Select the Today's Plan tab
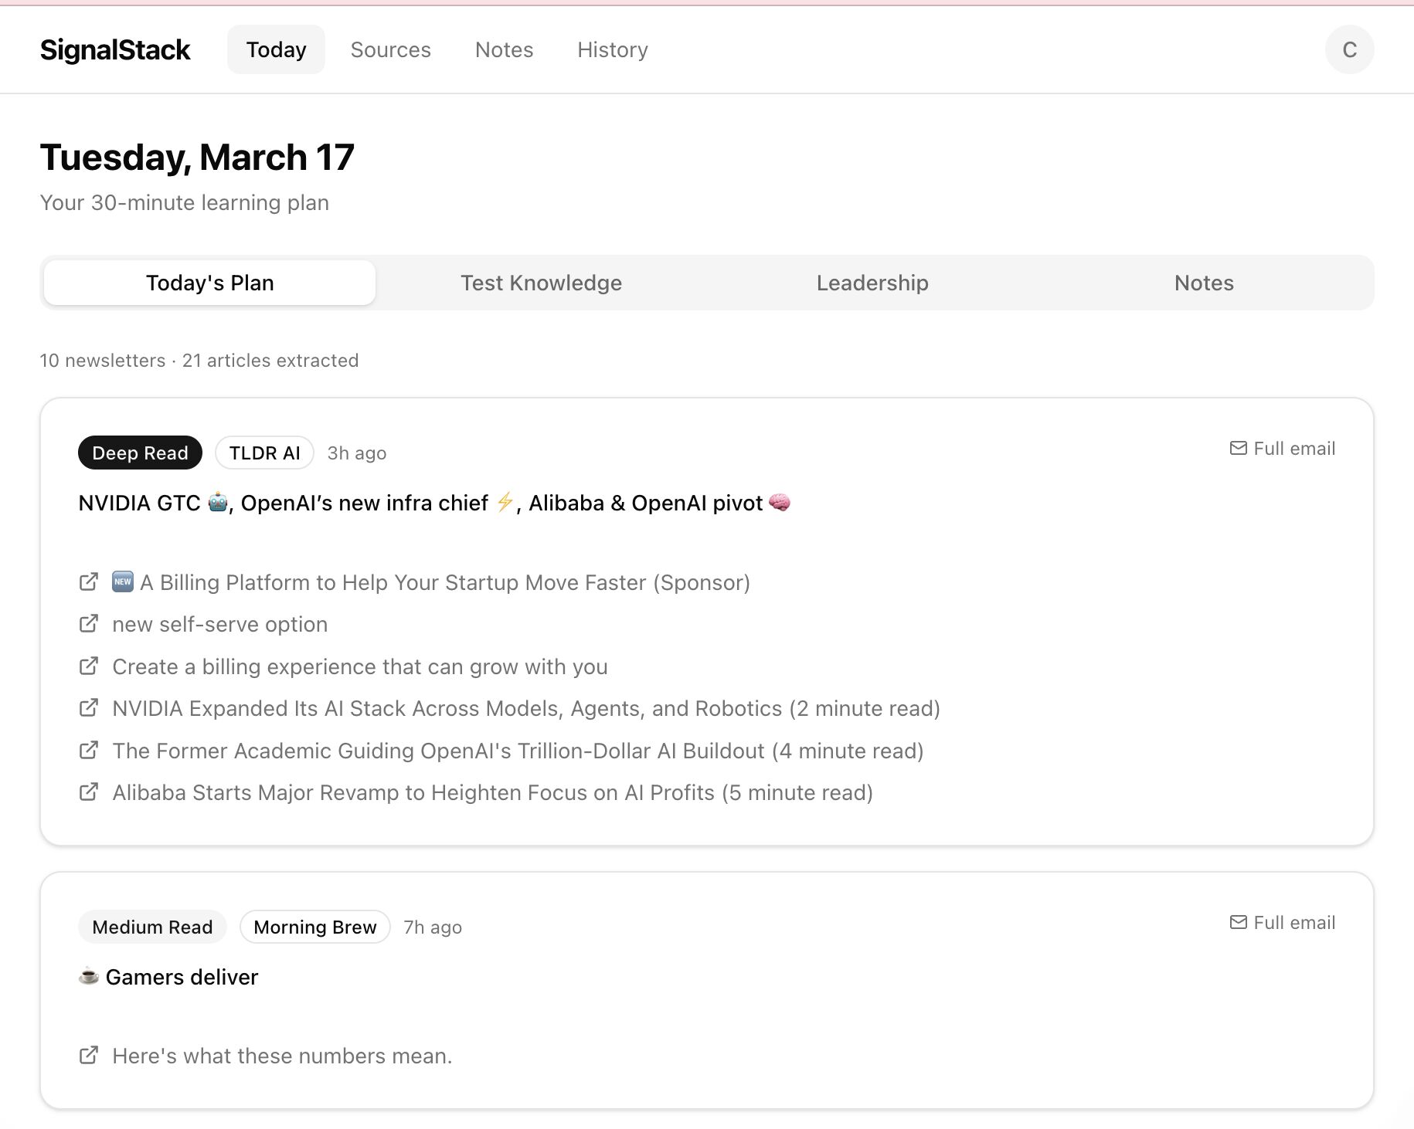The height and width of the screenshot is (1129, 1414). 209,283
